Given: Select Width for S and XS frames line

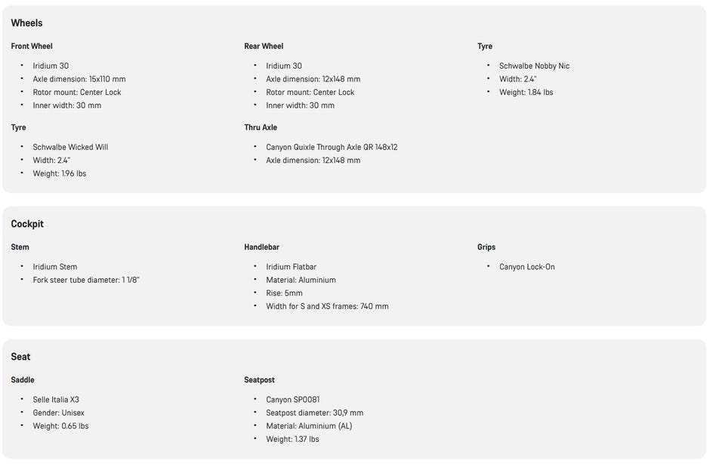Looking at the screenshot, I should coord(327,307).
